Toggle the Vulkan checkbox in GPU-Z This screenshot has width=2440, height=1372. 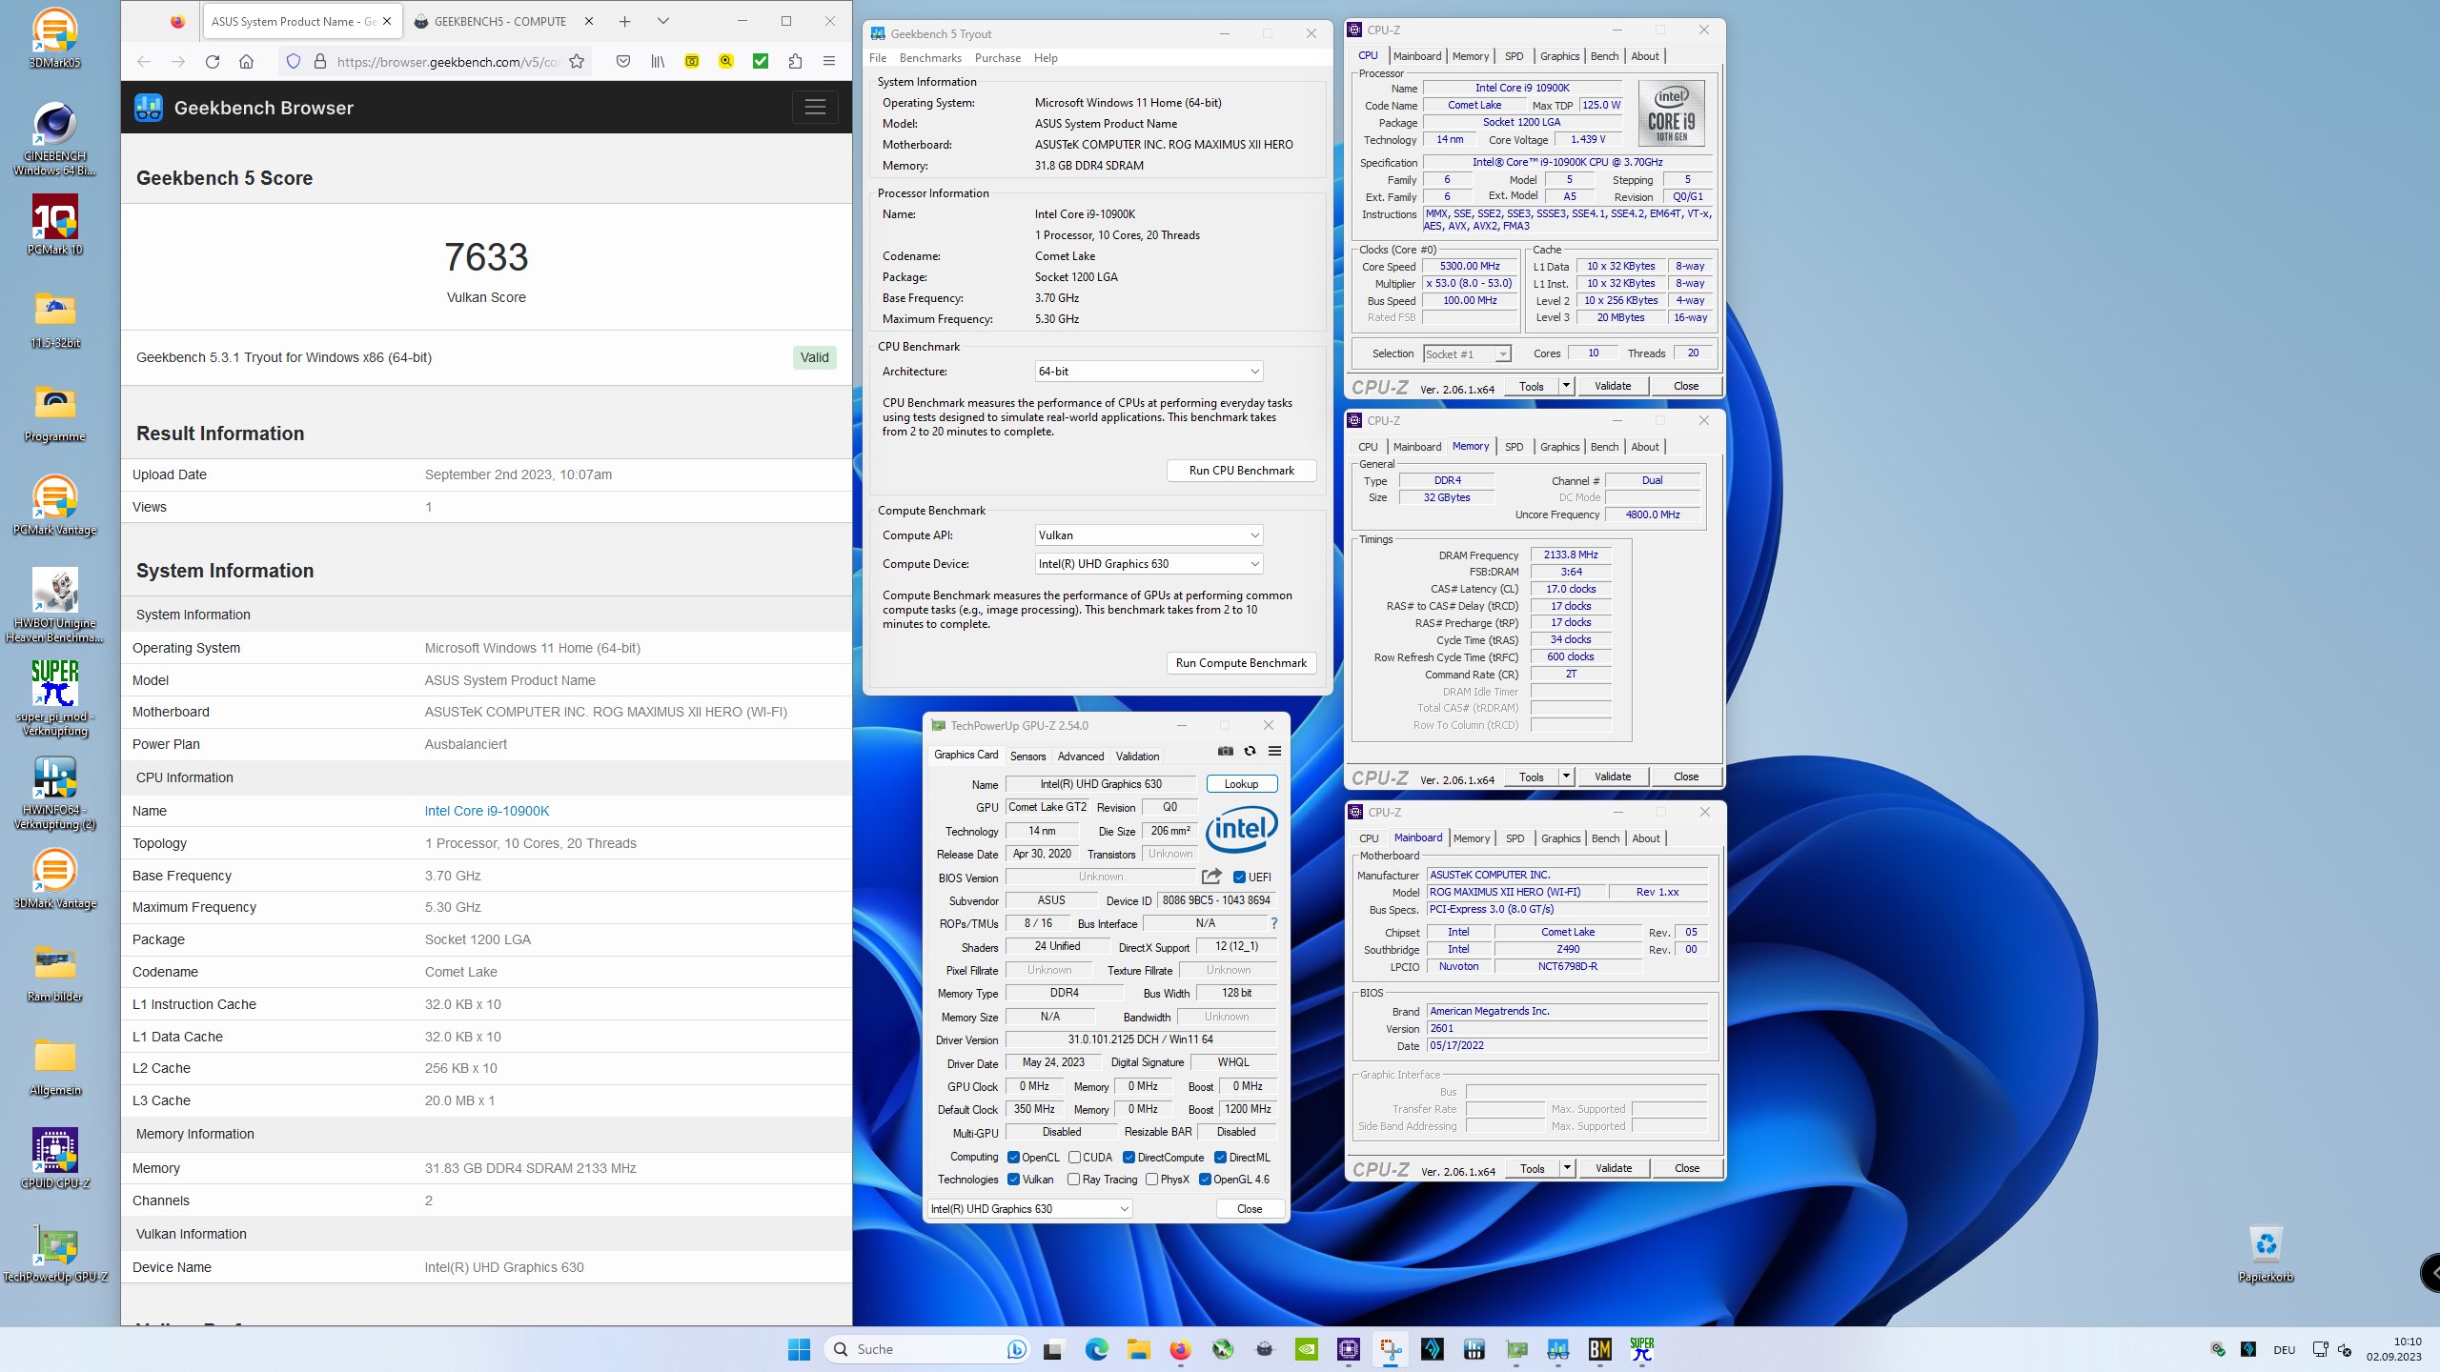click(x=1014, y=1180)
